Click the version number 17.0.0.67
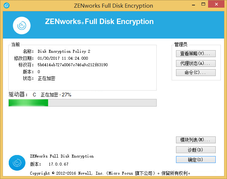This screenshot has width=227, height=179. coord(58,164)
